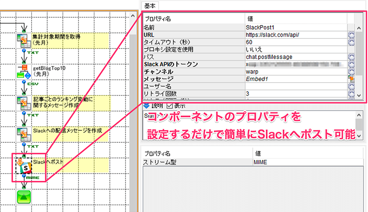Image resolution: width=368 pixels, height=212 pixels.
Task: Click the variable icon in the チャンネル row
Action: pos(351,71)
